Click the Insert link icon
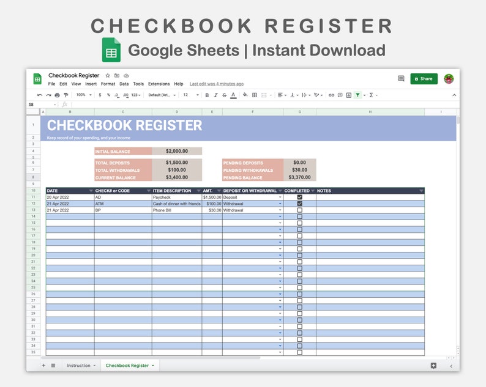 [x=331, y=95]
